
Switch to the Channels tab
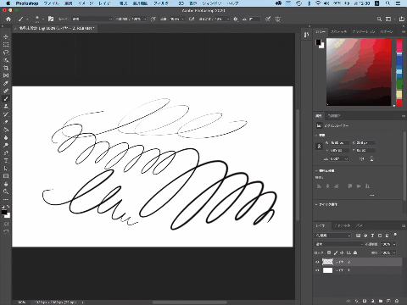pyautogui.click(x=342, y=225)
